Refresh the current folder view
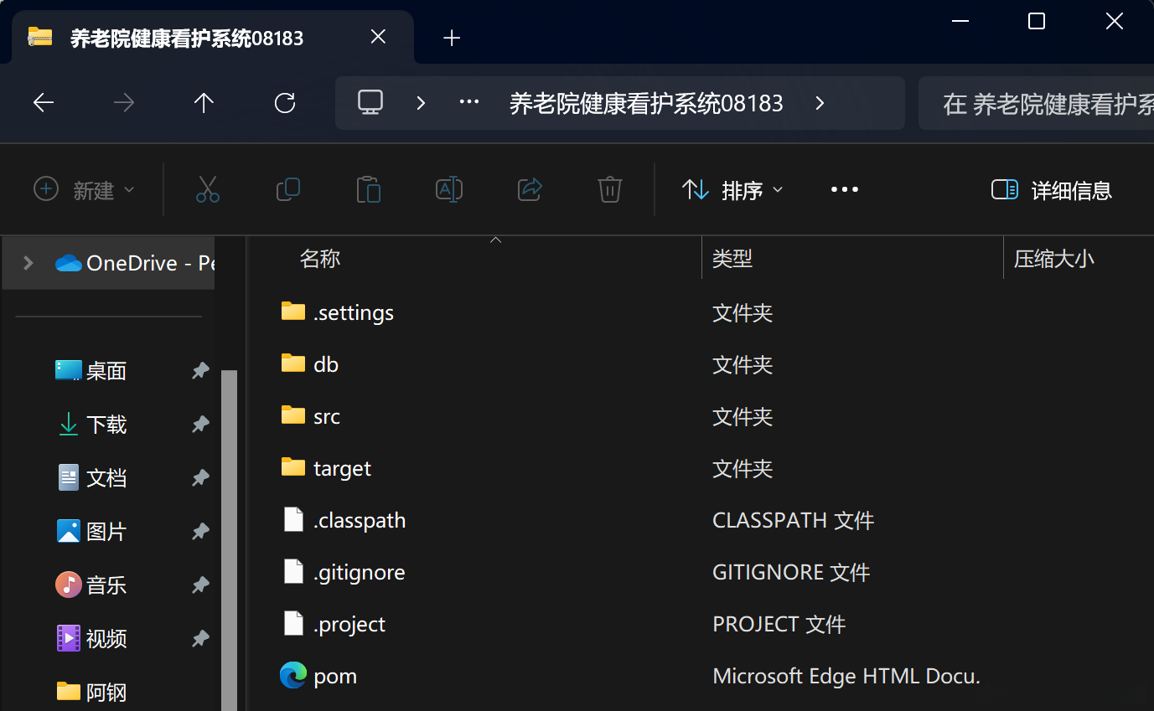Screen dimensions: 1154x711 [x=285, y=103]
